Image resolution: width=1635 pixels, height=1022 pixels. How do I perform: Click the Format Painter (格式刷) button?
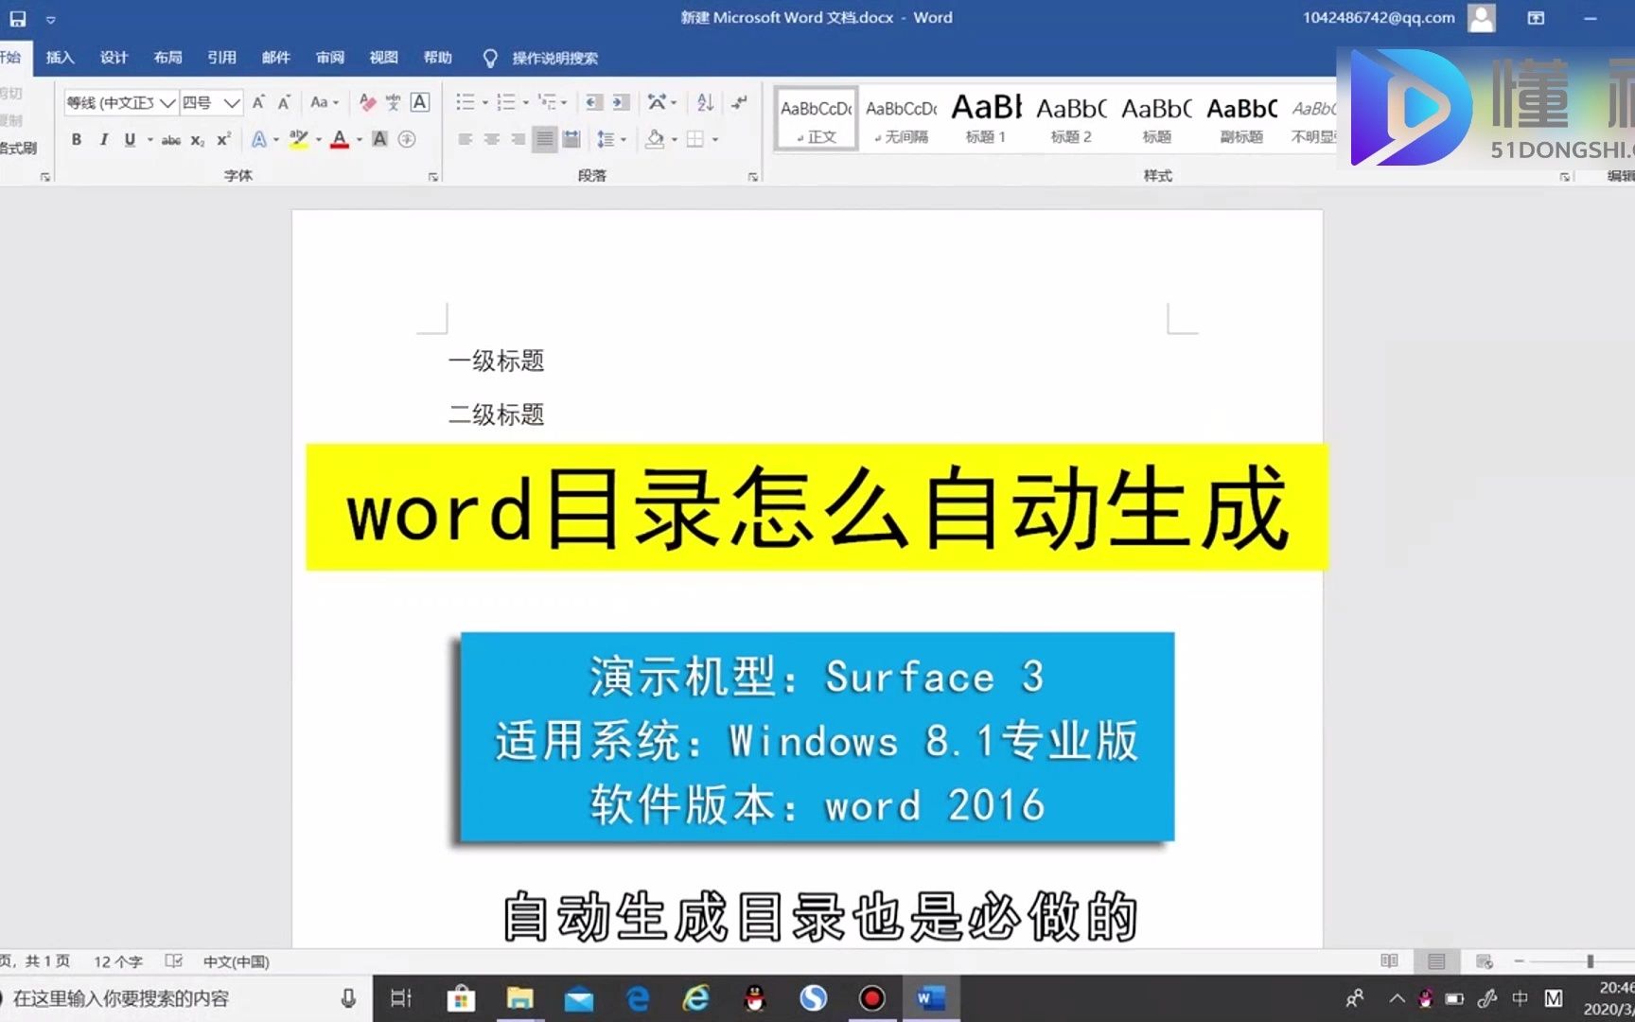pyautogui.click(x=19, y=149)
